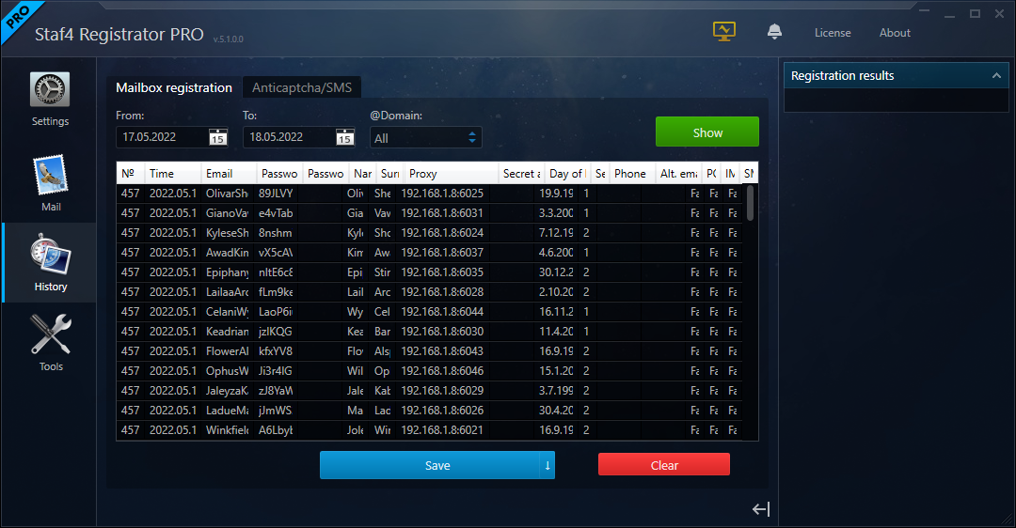The height and width of the screenshot is (528, 1016).
Task: Click password cell 89JLVY
Action: click(276, 194)
